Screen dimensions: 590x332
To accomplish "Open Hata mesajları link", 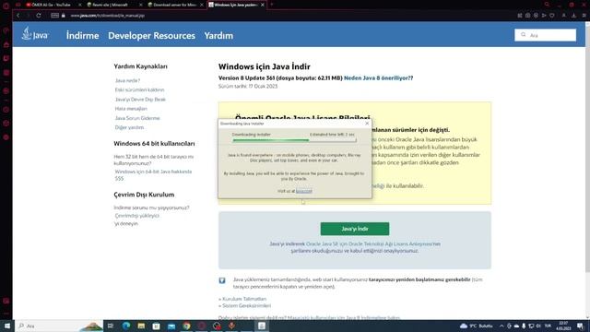I will [131, 109].
